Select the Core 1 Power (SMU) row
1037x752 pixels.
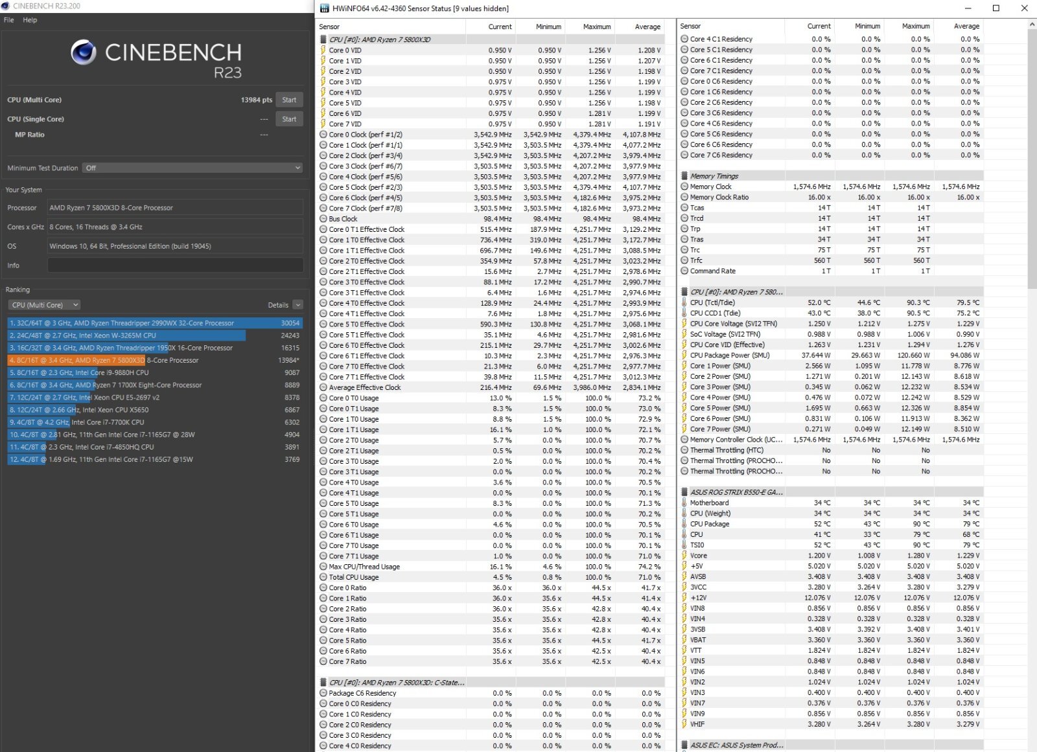click(x=831, y=366)
